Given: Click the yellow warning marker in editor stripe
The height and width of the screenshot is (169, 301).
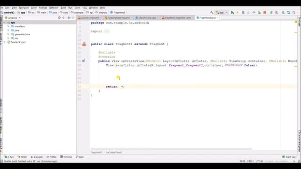Looking at the screenshot, I should coord(296,22).
